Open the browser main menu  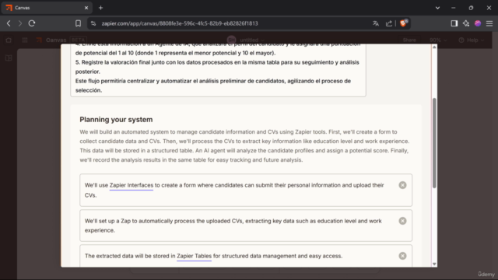tap(489, 23)
